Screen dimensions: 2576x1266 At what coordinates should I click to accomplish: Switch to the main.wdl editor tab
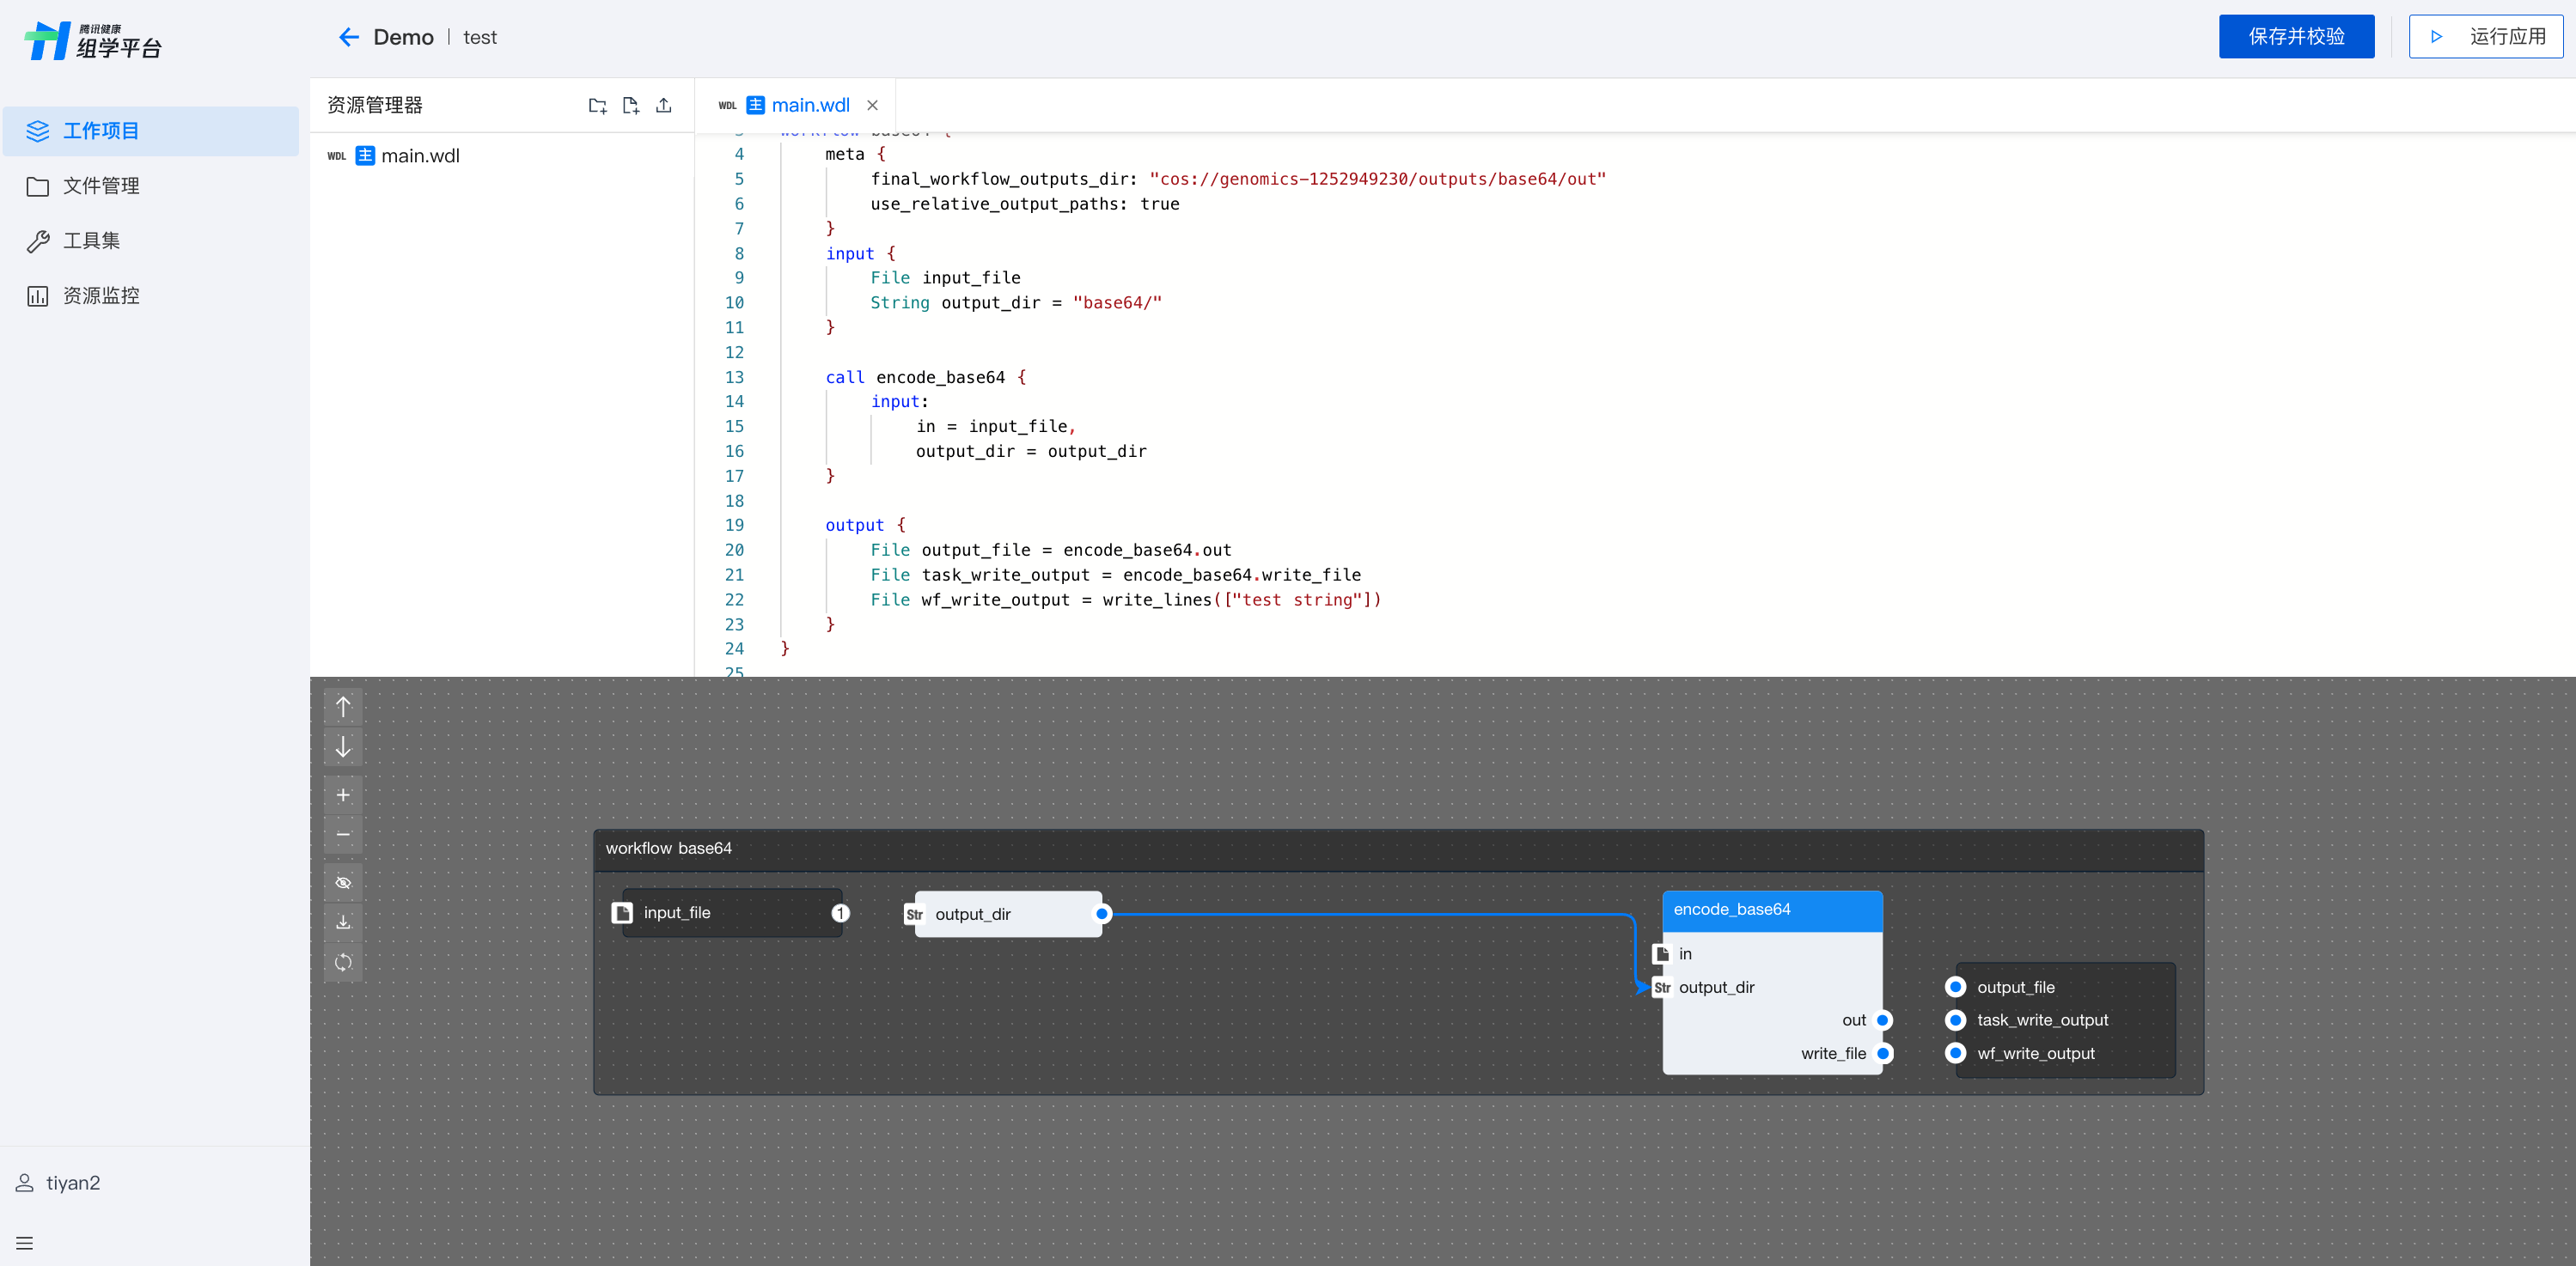click(x=809, y=105)
